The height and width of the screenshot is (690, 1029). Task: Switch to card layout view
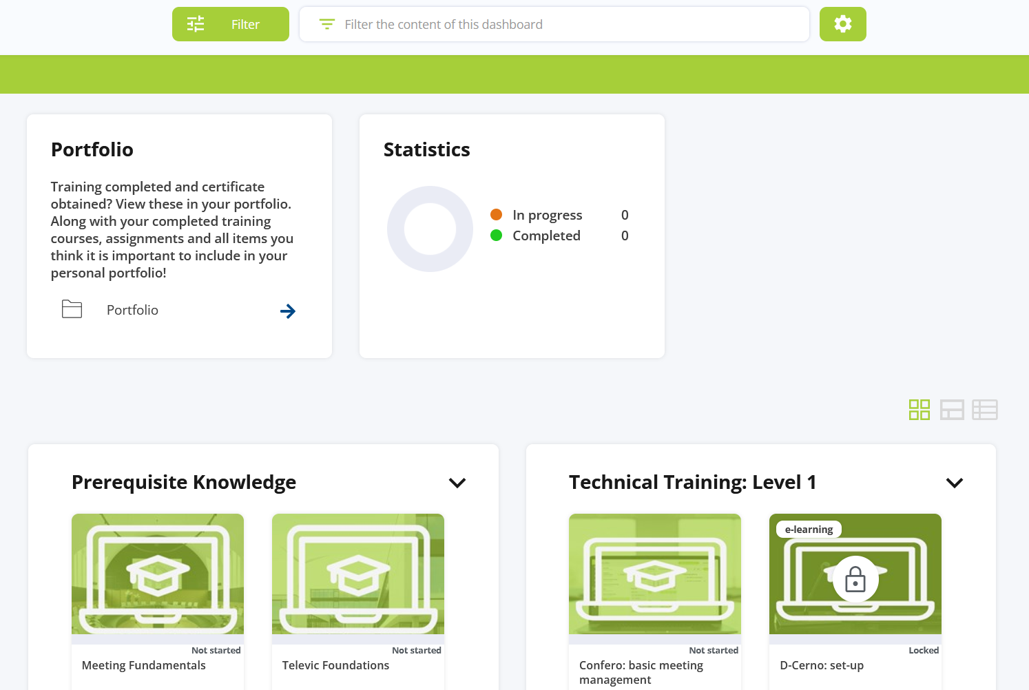pyautogui.click(x=952, y=410)
